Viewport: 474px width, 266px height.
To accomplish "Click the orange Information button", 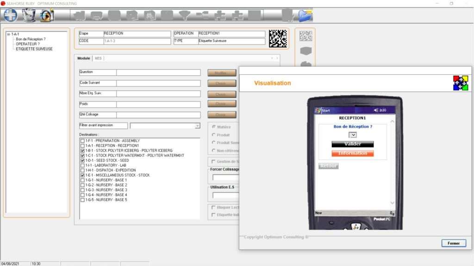I will tap(352, 153).
